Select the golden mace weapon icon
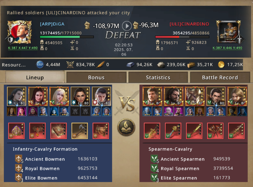Viewport: 253px width, 187px height. (173, 131)
